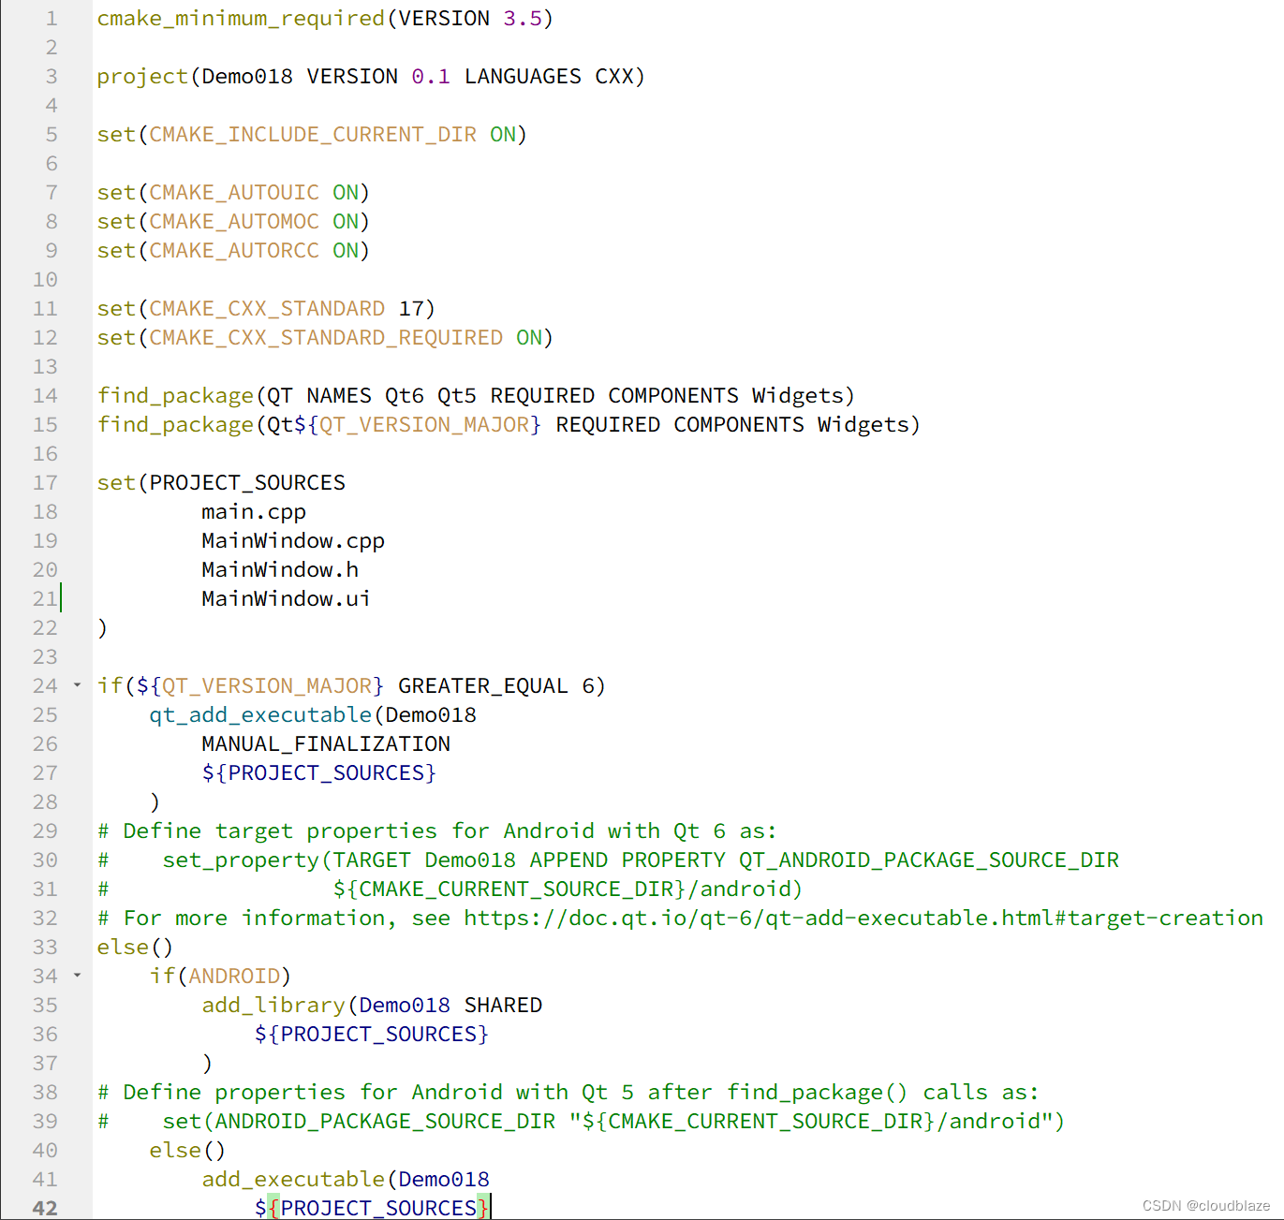Click the doc.qt.io URL in the comment

coord(863,919)
